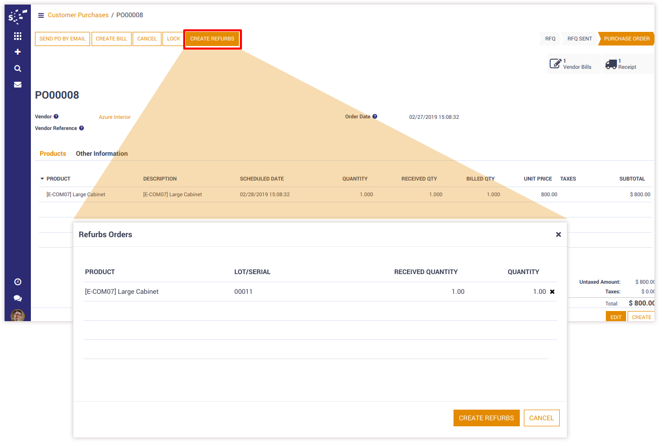Image resolution: width=659 pixels, height=442 pixels.
Task: Expand the Product column sort arrow
Action: click(42, 179)
